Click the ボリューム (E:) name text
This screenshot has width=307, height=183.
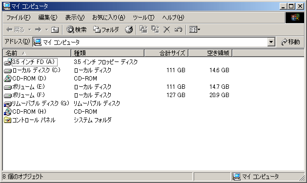coord(28,87)
